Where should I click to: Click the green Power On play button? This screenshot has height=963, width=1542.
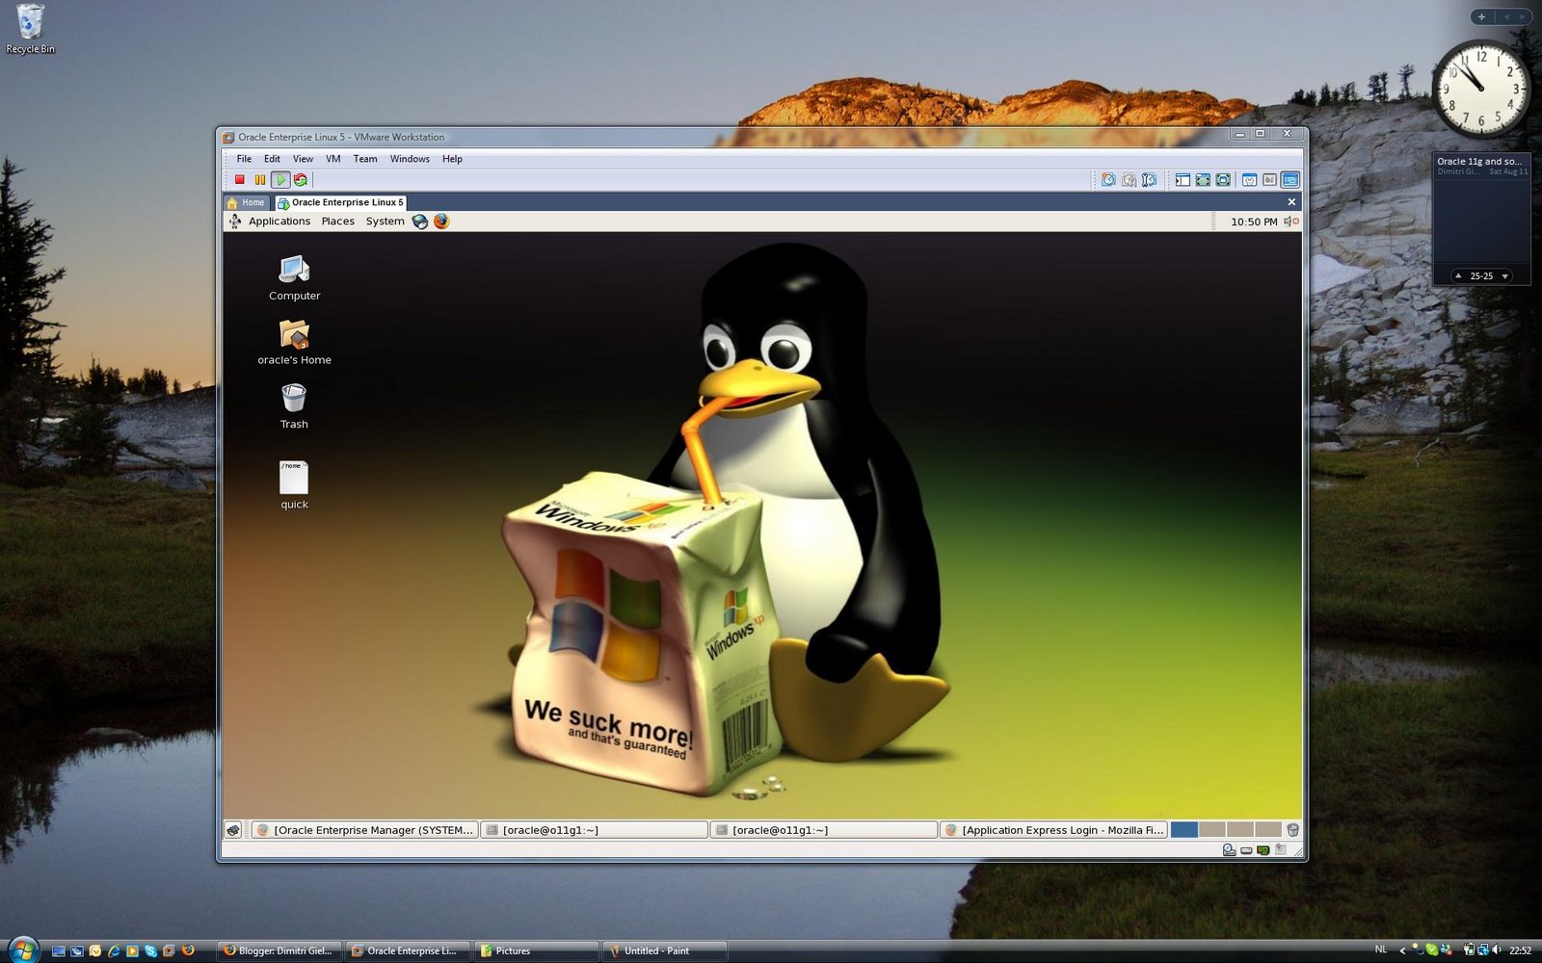280,180
